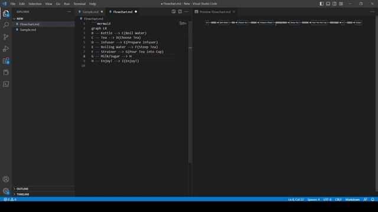Close the Preview Flowchart.md tab
Screen dimensions: 378x212
[234, 12]
